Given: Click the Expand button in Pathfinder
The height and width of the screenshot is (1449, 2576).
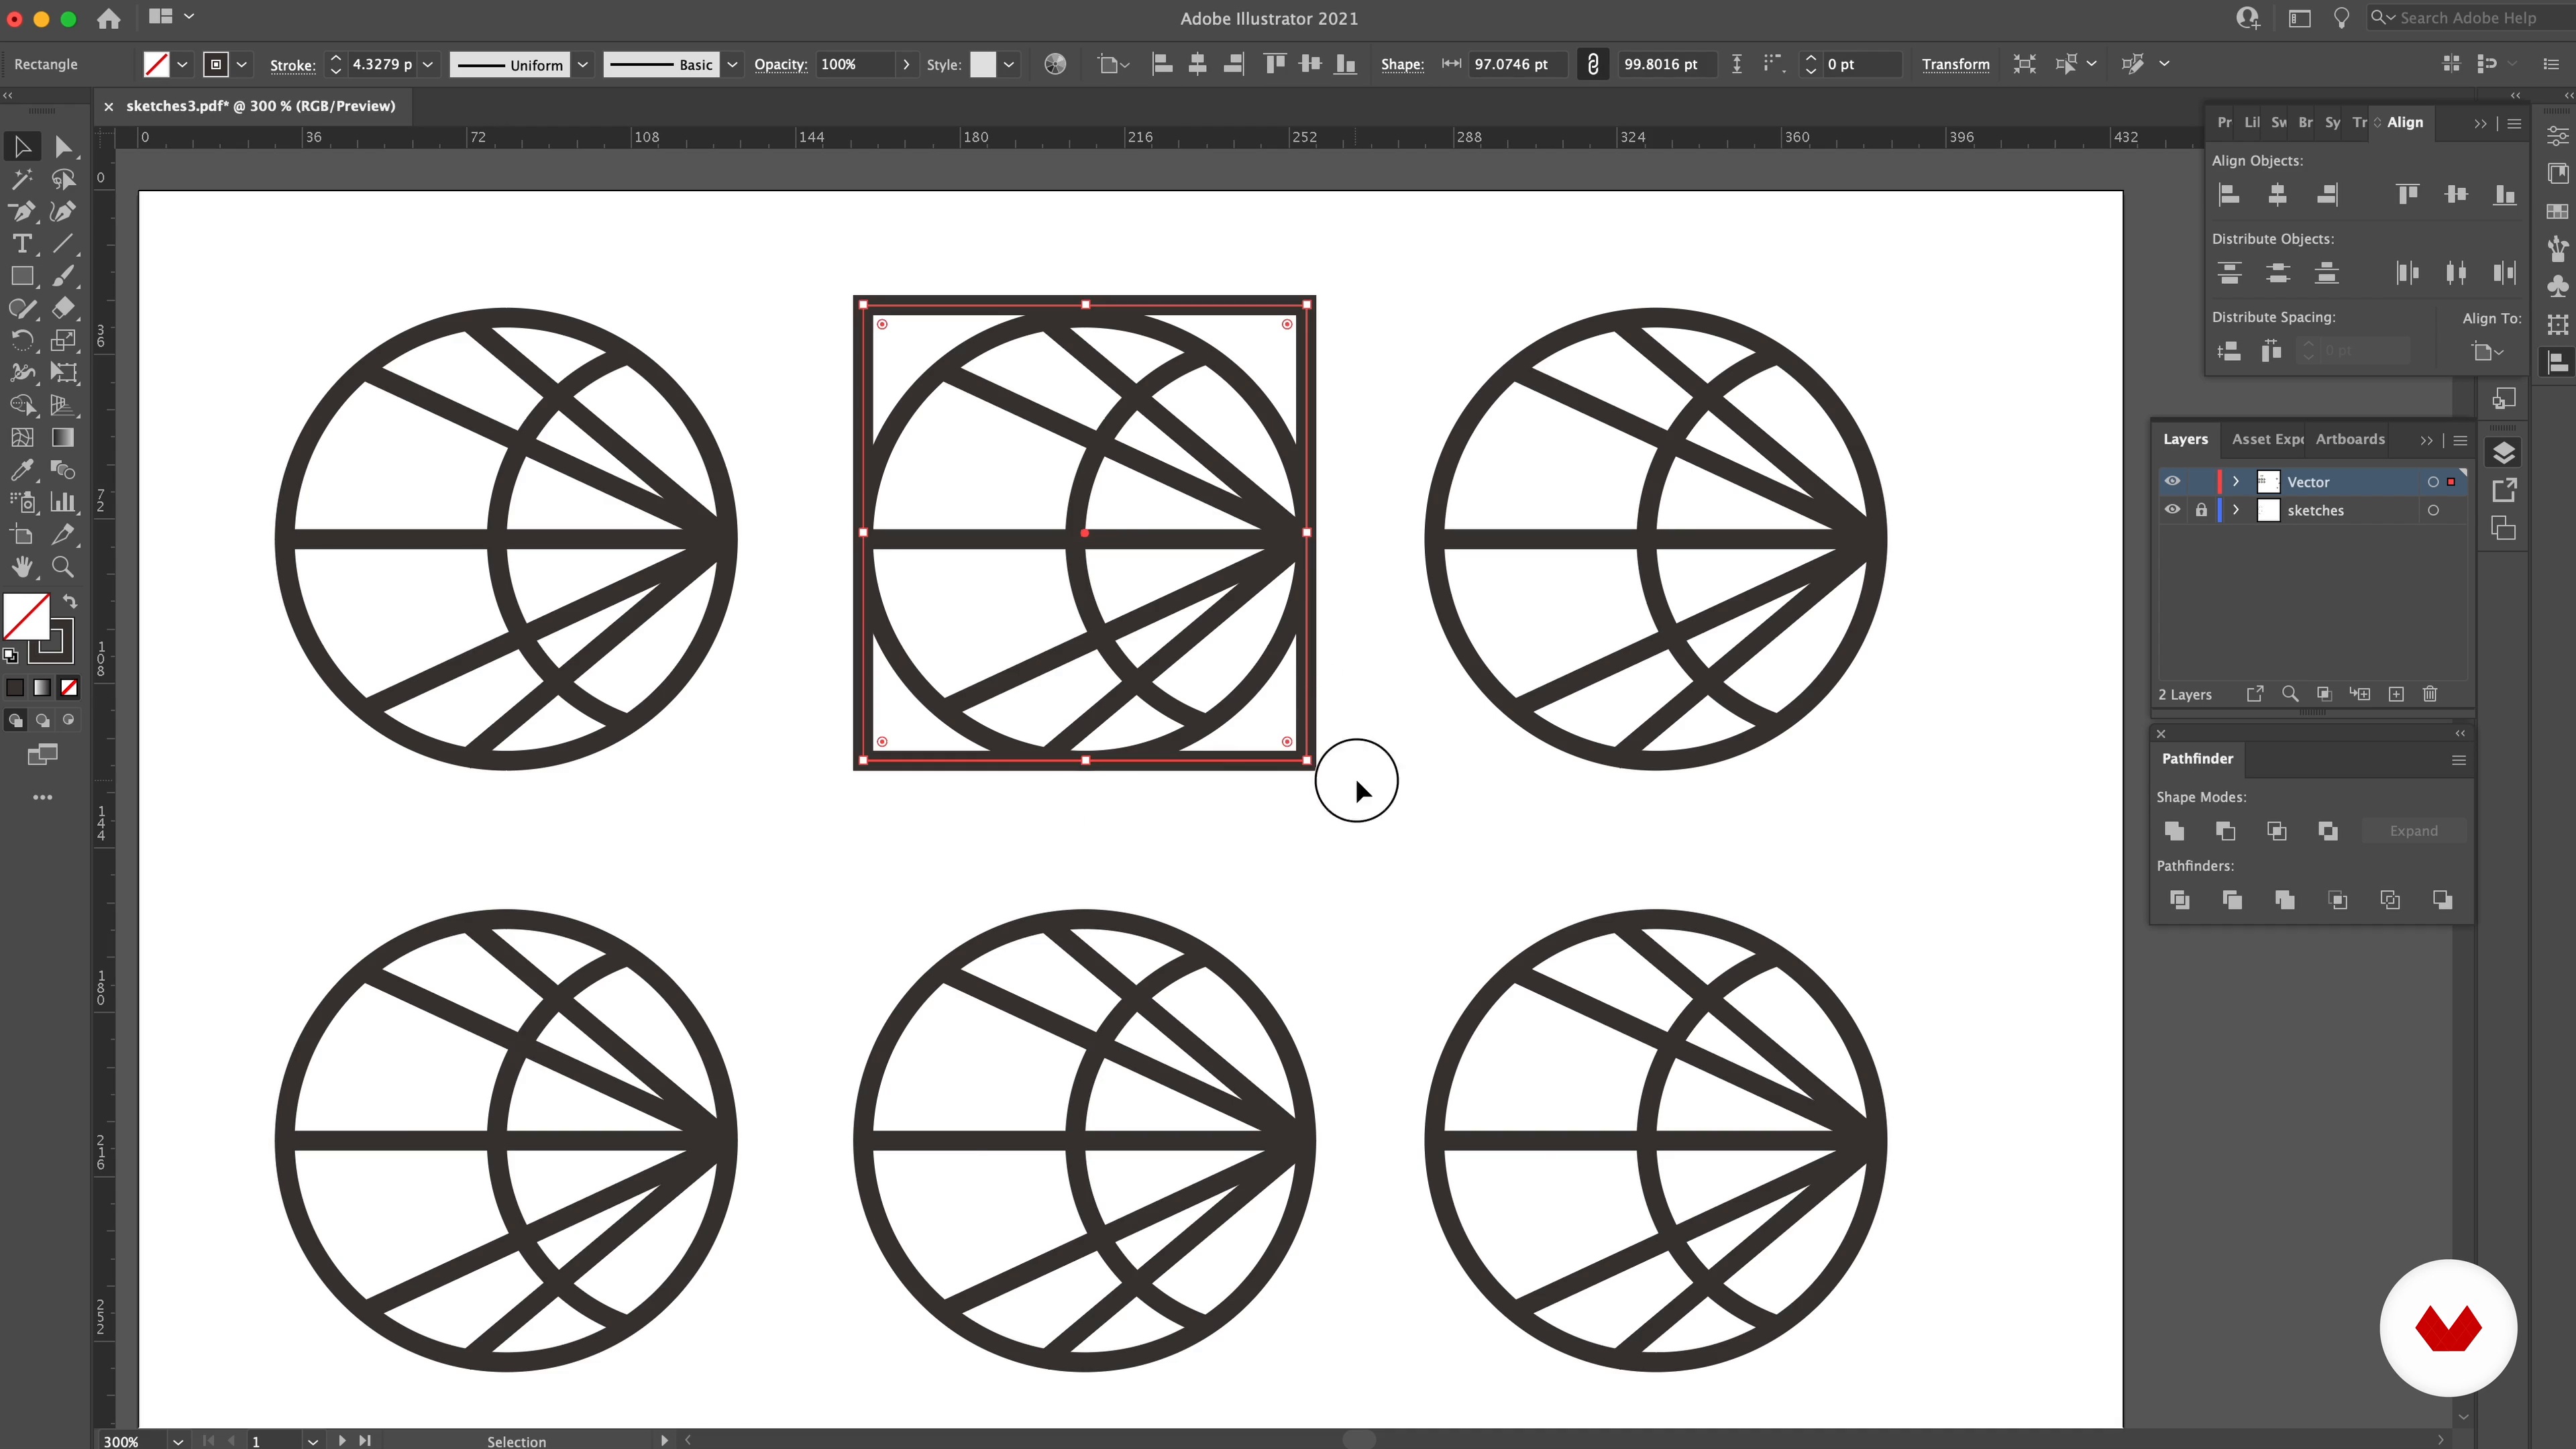Looking at the screenshot, I should coord(2413,831).
